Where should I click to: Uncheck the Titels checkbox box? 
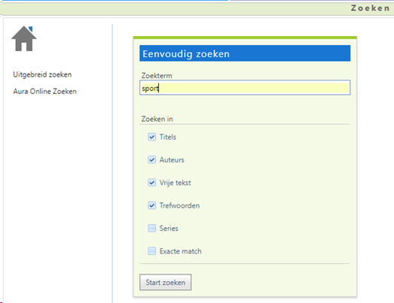coord(151,137)
